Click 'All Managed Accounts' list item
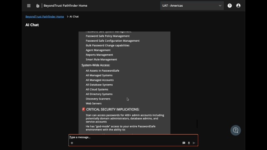This screenshot has height=150, width=267. [100, 80]
